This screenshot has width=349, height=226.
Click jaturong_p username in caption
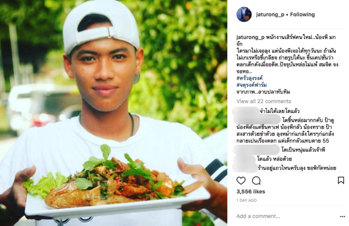tap(249, 38)
